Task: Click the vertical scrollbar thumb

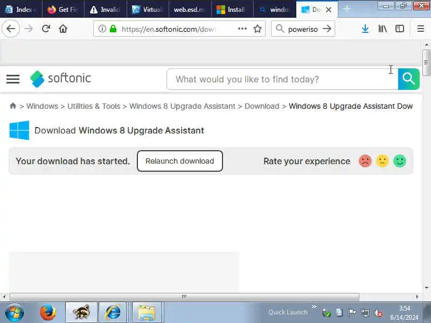Action: [426, 62]
